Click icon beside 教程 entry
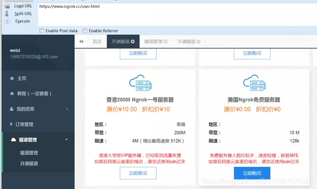Viewport: 317px width, 189px height. click(x=12, y=93)
